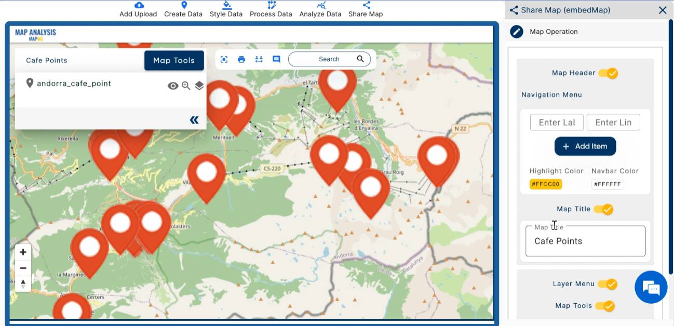Toggle visibility of andorra_cafe_point layer
This screenshot has height=326, width=674.
click(173, 86)
